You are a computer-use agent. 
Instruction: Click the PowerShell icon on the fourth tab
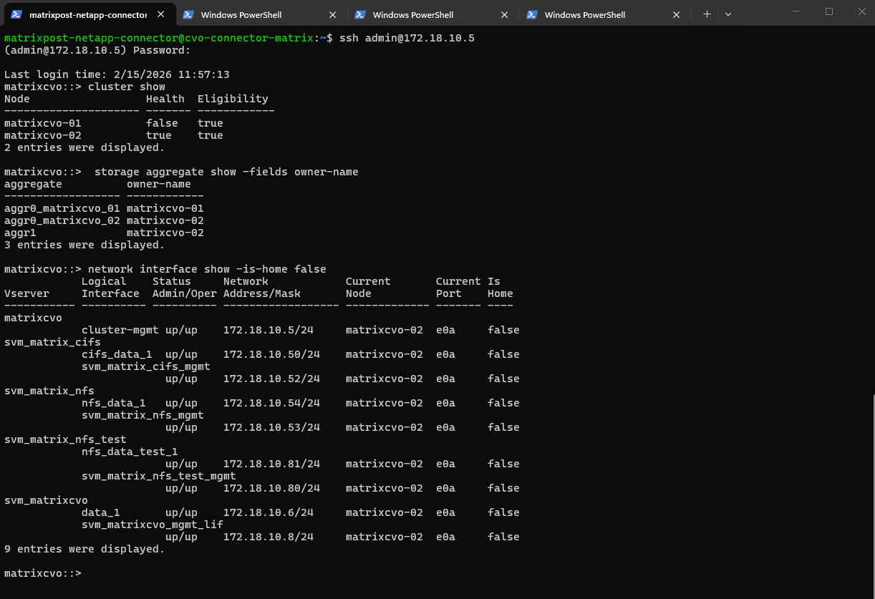(x=531, y=14)
